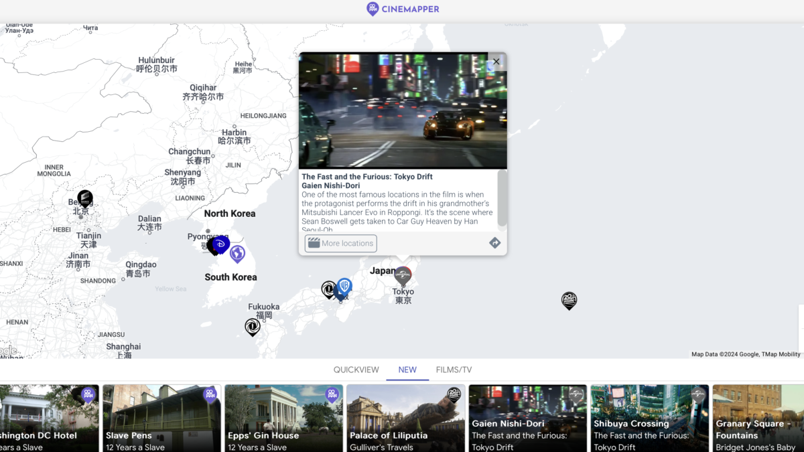The image size is (804, 452).
Task: Click the Cinemapper logo in header
Action: point(403,9)
